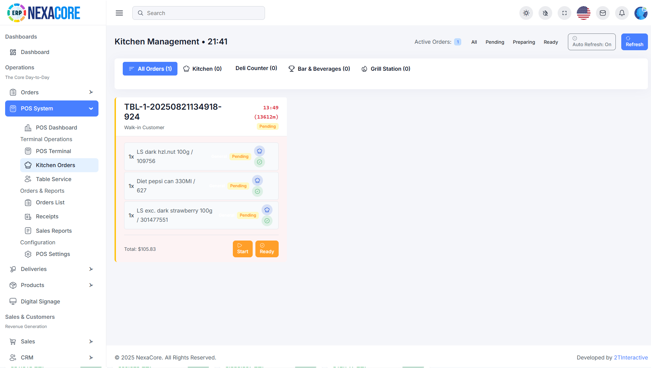Open the mail/messages envelope icon

(x=602, y=13)
